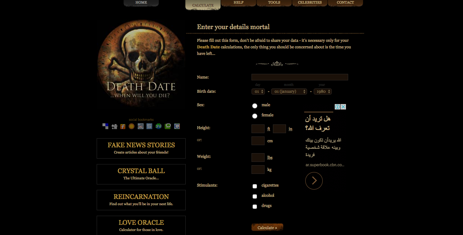Open the birth month dropdown

289,92
